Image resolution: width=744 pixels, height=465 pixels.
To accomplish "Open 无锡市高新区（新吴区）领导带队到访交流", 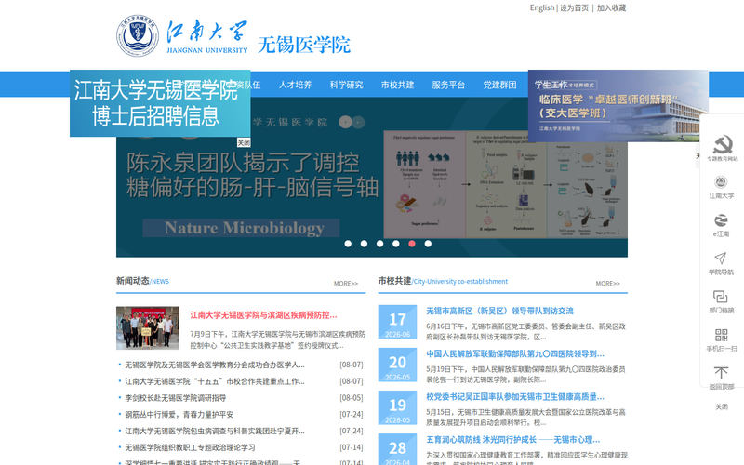I will tap(499, 311).
